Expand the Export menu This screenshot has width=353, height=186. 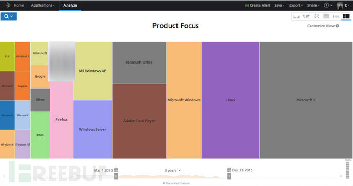click(x=296, y=5)
